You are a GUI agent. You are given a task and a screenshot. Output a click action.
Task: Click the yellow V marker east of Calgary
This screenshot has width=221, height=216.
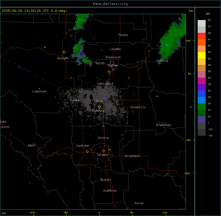110,150
